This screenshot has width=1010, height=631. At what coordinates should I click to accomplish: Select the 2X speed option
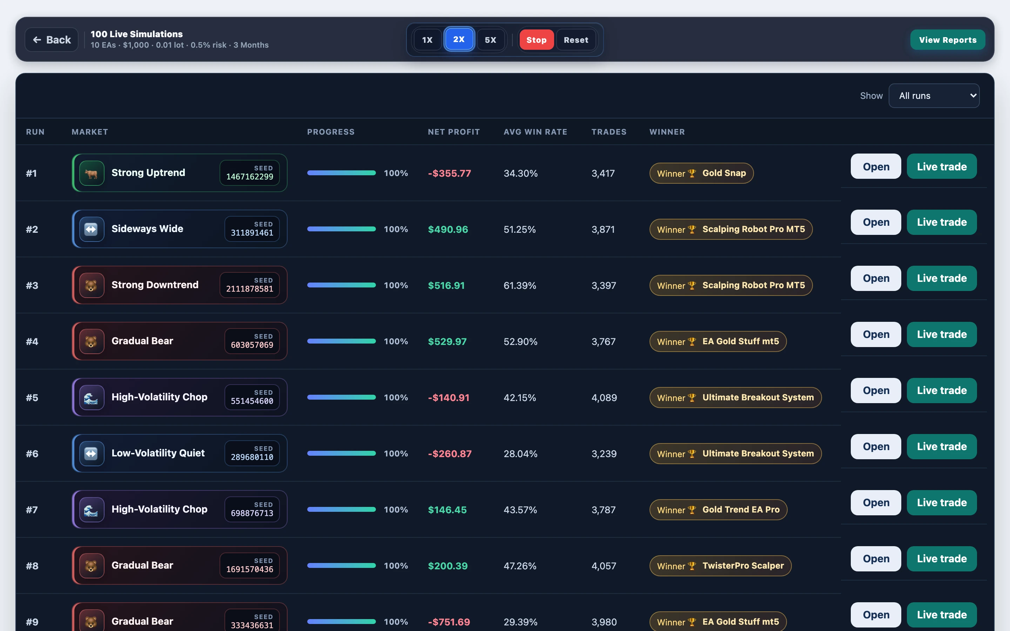point(459,39)
